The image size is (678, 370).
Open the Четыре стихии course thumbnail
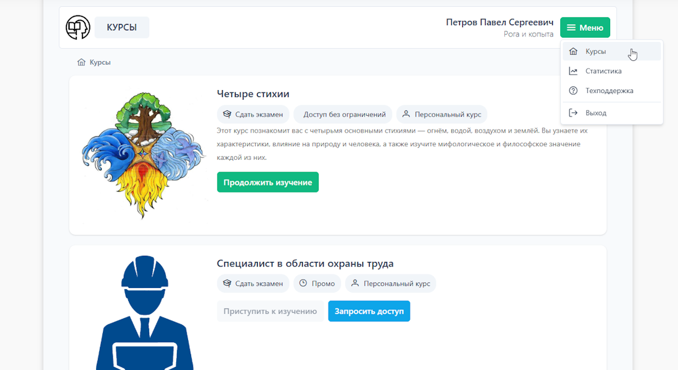point(143,155)
